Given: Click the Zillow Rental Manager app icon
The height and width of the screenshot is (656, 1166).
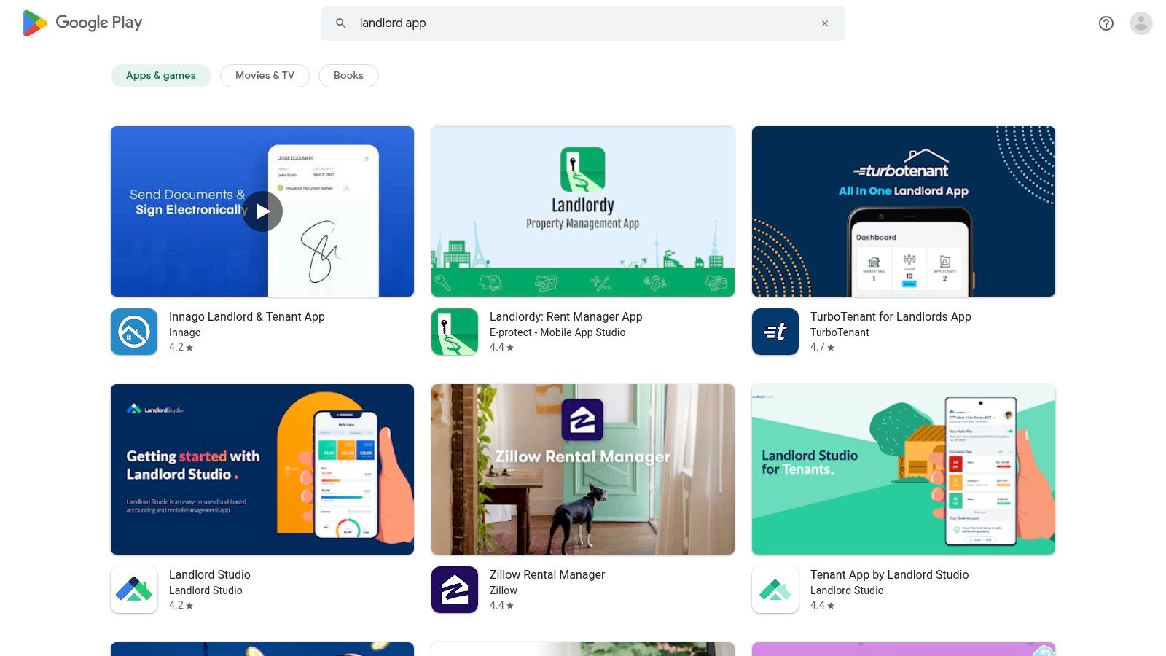Looking at the screenshot, I should pos(454,590).
